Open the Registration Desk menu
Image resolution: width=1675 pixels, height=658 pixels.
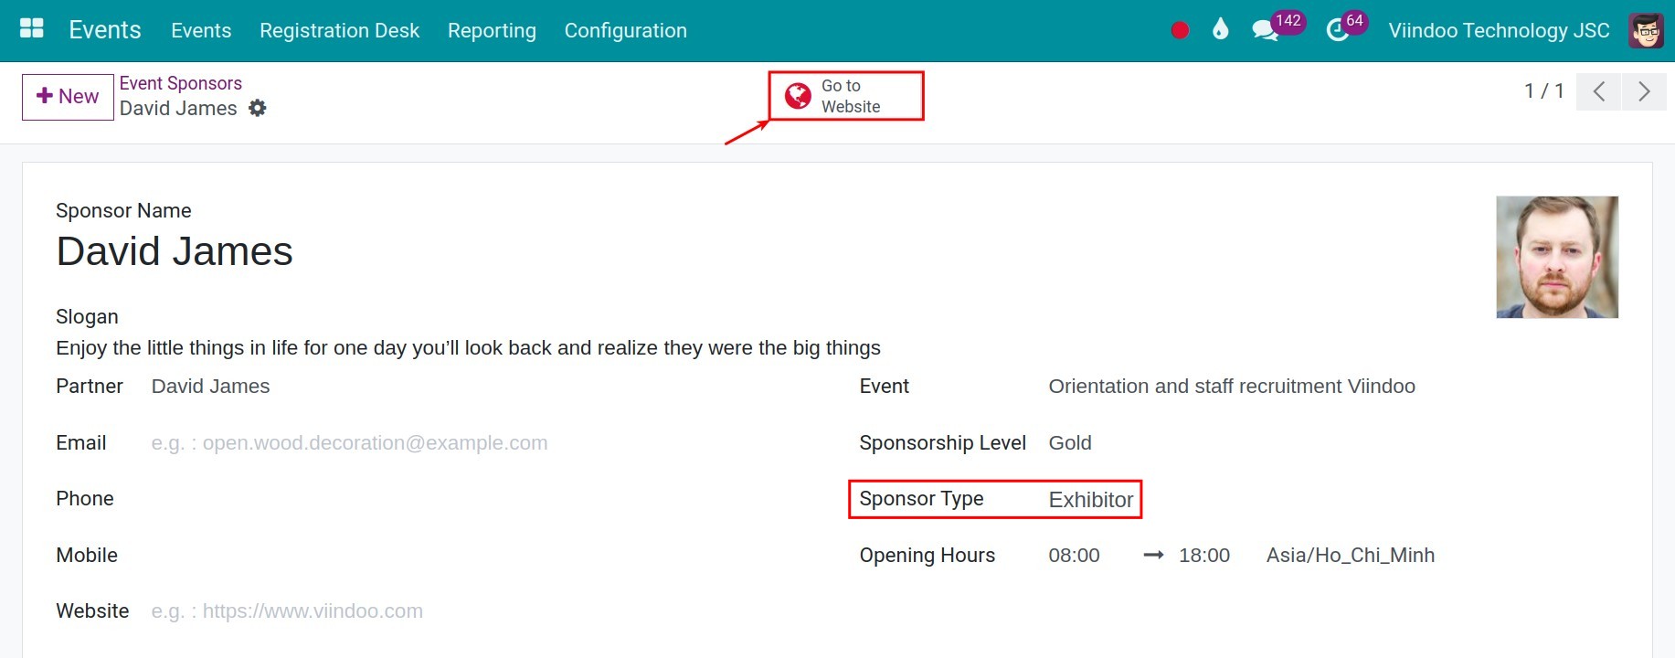click(339, 30)
